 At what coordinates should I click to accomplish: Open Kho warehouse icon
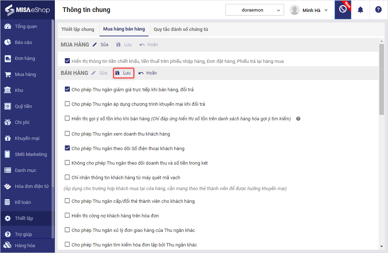(x=8, y=90)
